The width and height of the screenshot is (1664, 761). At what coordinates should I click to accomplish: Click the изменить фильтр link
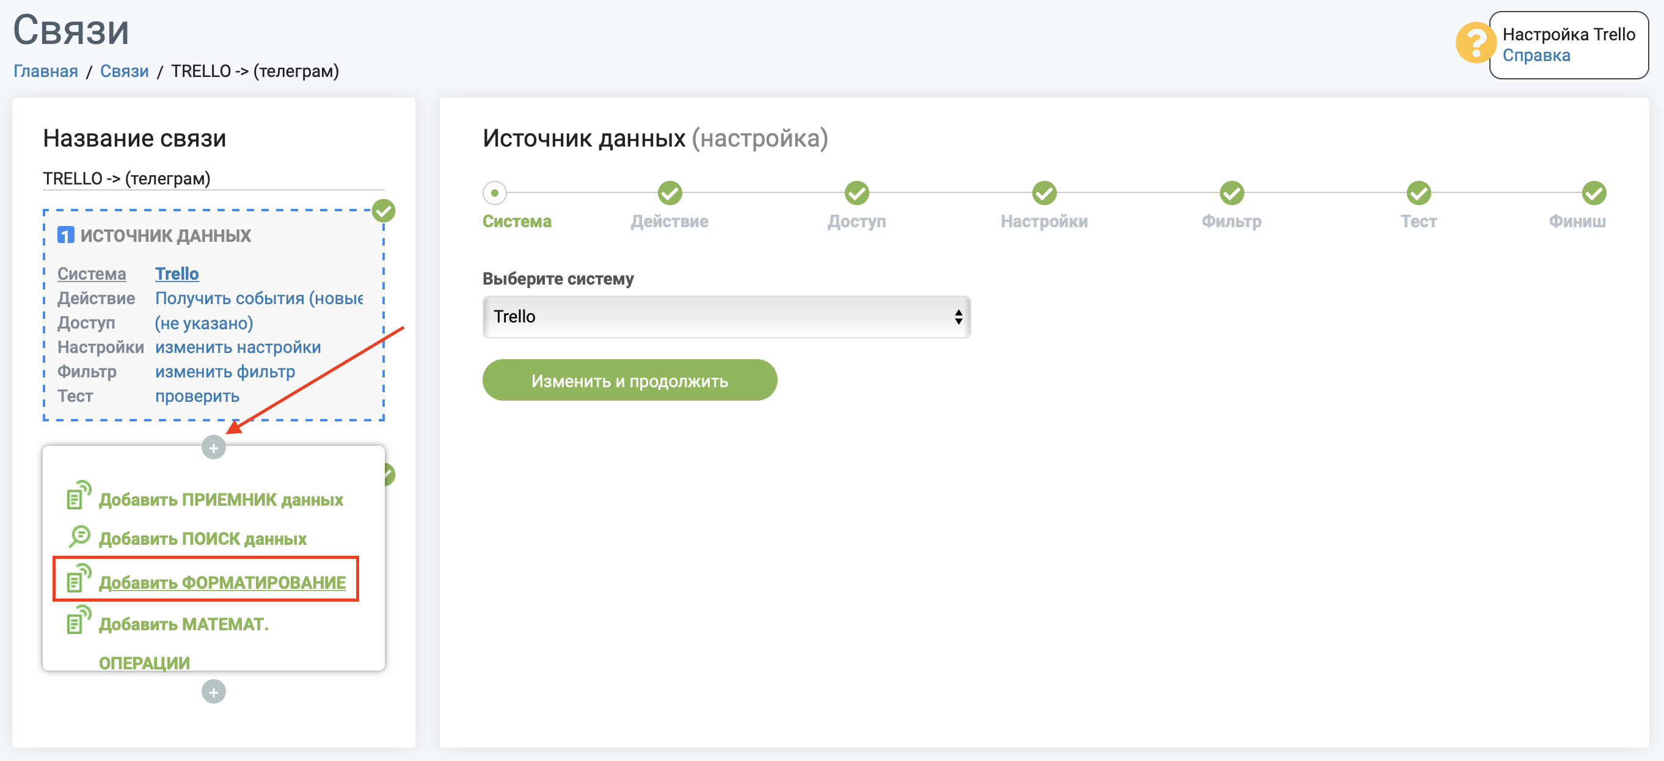click(225, 372)
